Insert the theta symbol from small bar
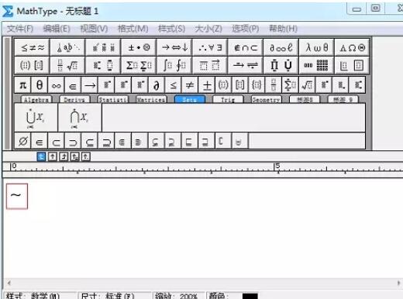Image resolution: width=403 pixels, height=299 pixels. (40, 85)
